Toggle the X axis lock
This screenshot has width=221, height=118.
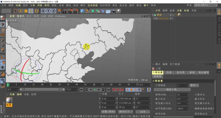click(43, 11)
